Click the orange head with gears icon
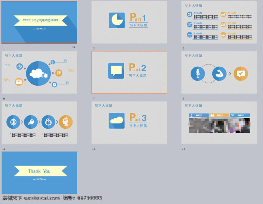This screenshot has height=204, width=263. 66,122
